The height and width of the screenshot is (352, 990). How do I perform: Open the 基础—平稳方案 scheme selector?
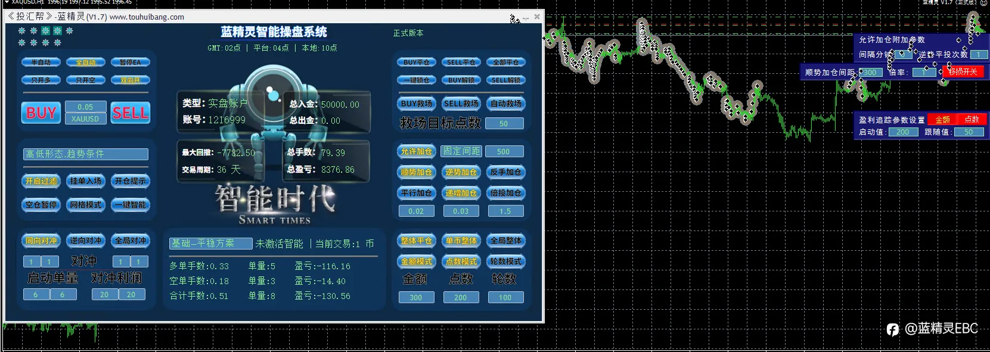(x=210, y=244)
